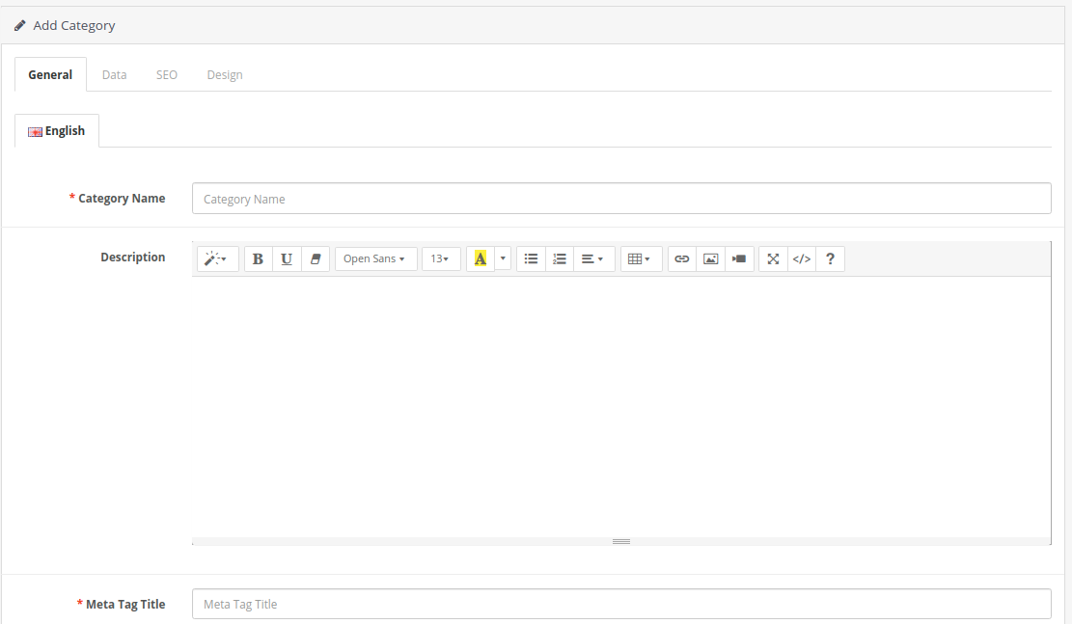This screenshot has width=1072, height=624.
Task: Insert an ordered numbered list
Action: [x=560, y=259]
